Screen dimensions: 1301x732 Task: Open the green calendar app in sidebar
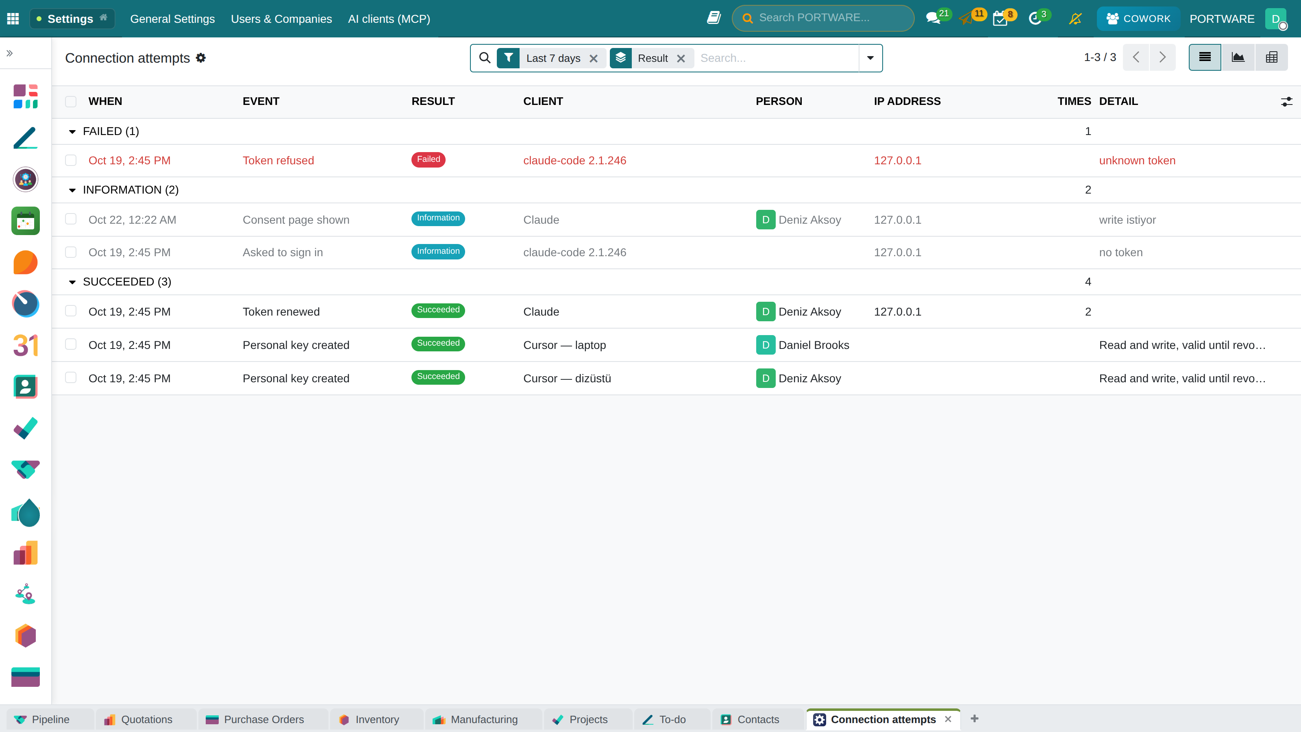(25, 221)
